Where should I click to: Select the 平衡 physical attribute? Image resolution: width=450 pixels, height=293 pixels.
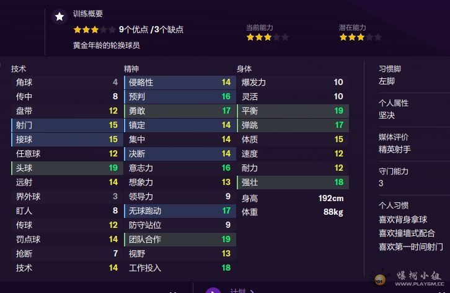[x=293, y=111]
